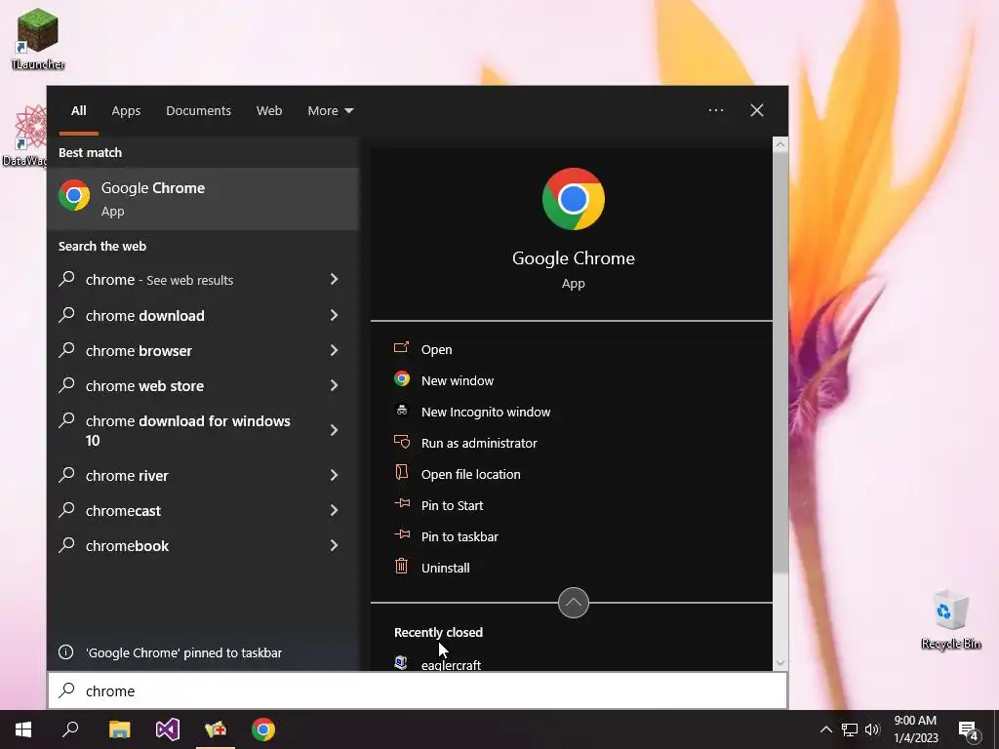Screen dimensions: 999x749
Task: Click the search box containing 'chrome'
Action: click(x=418, y=690)
